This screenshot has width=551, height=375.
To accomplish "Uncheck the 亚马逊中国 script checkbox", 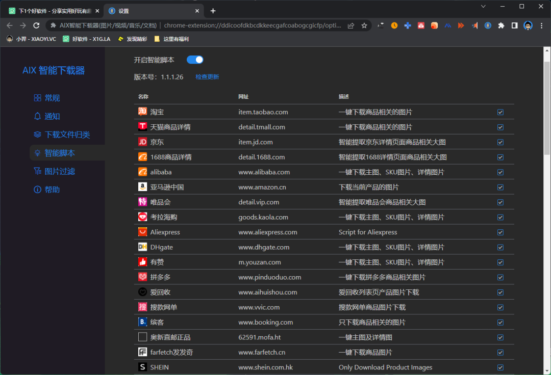I will point(500,187).
